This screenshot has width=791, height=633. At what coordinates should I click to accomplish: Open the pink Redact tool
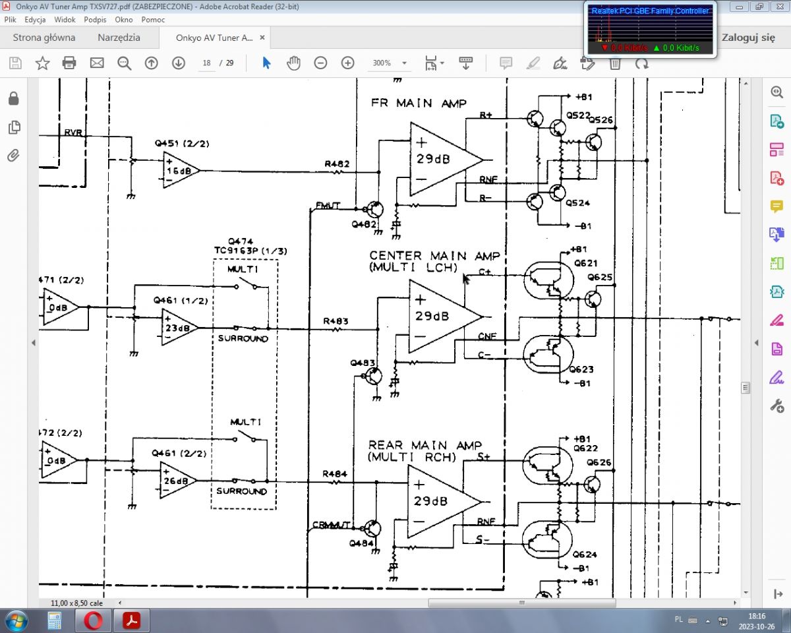pos(776,320)
